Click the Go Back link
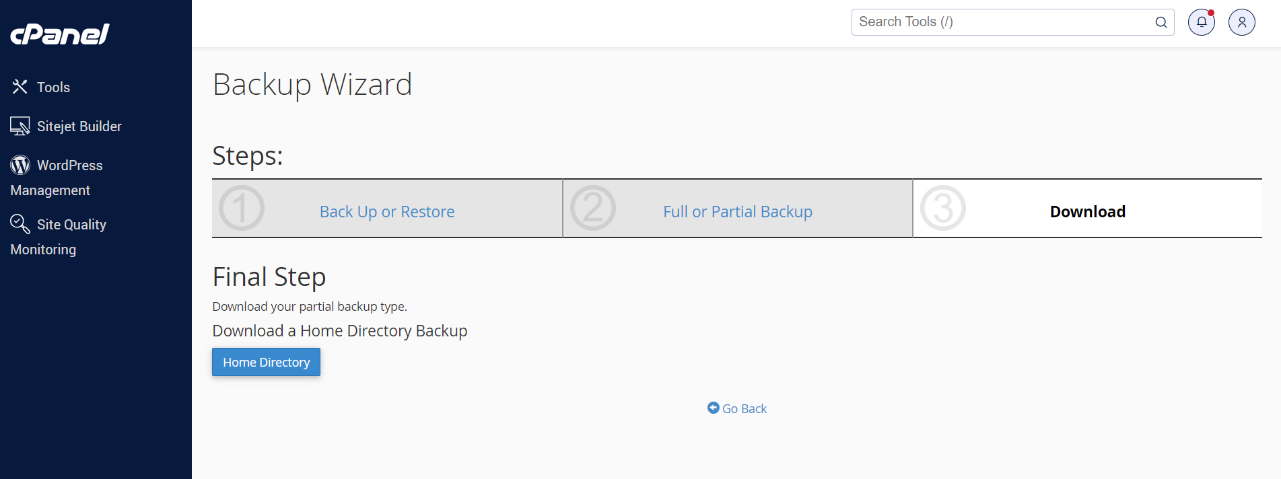1281x479 pixels. pos(744,408)
